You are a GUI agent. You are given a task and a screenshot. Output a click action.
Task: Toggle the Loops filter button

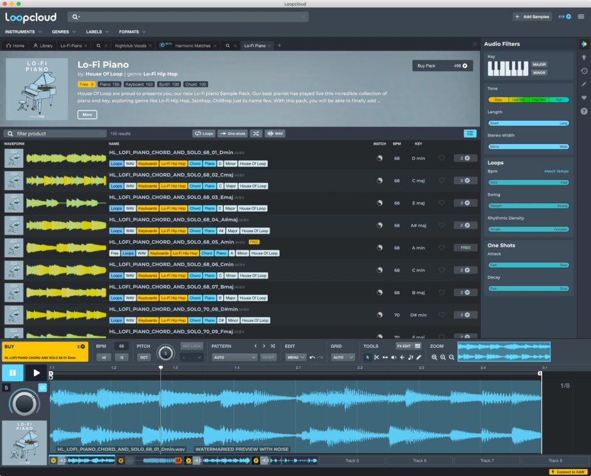click(204, 133)
